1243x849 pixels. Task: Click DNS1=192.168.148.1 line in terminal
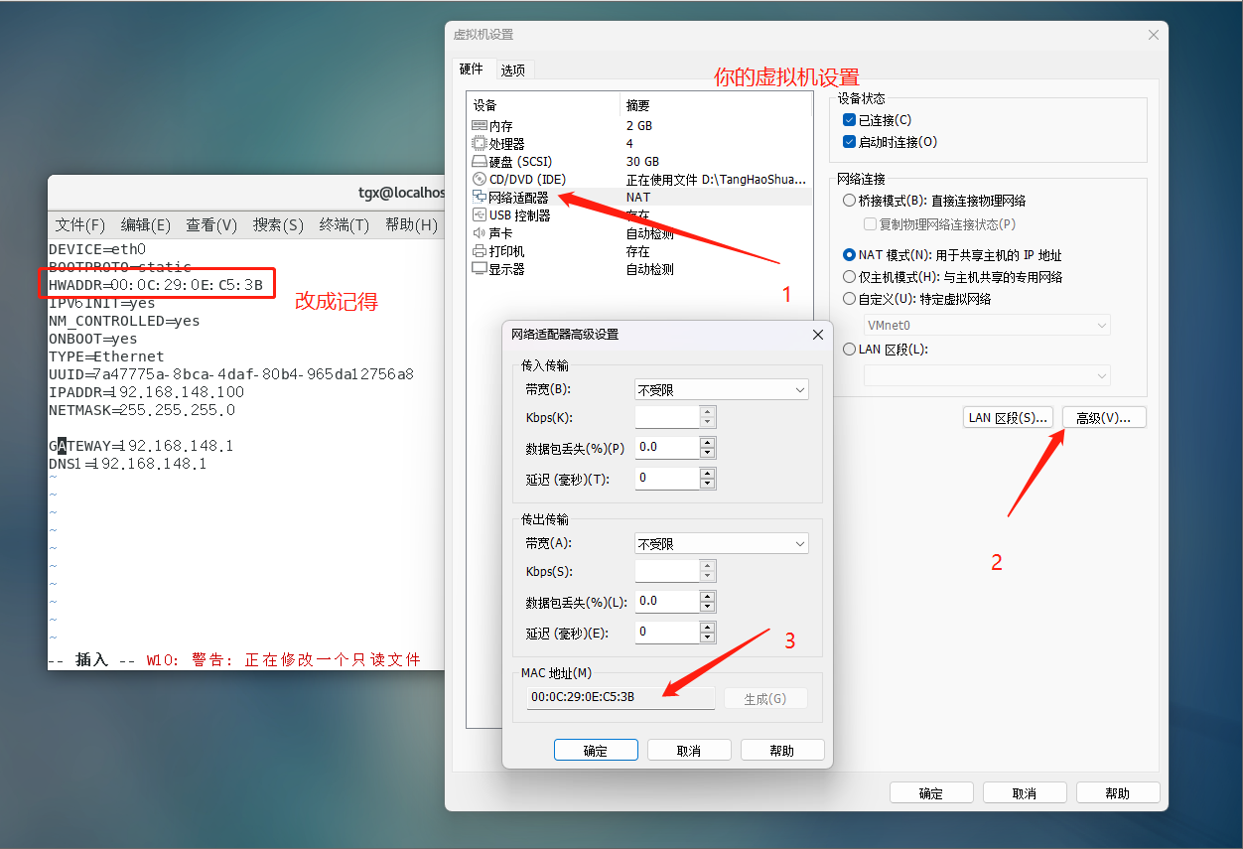point(127,464)
